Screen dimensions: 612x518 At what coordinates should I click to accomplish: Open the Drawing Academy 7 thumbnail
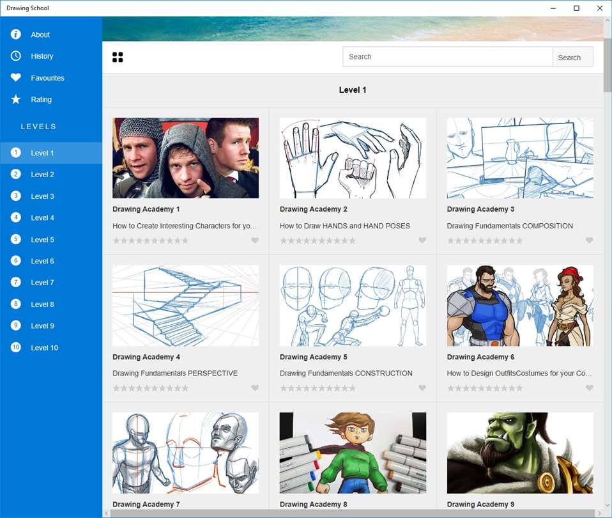pyautogui.click(x=185, y=453)
